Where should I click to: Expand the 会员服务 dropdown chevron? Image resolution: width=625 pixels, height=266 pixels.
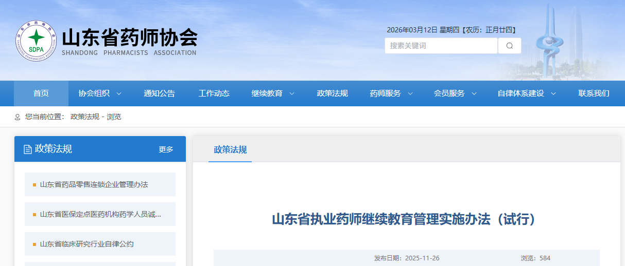coord(474,93)
